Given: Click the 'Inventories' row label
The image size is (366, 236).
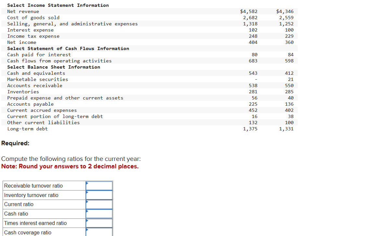Looking at the screenshot, I should coord(23,92).
